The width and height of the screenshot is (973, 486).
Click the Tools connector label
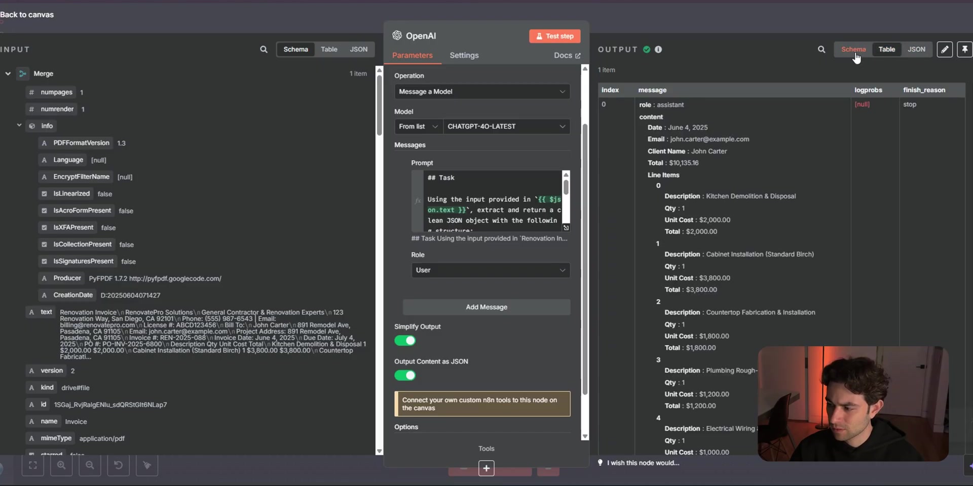tap(486, 449)
